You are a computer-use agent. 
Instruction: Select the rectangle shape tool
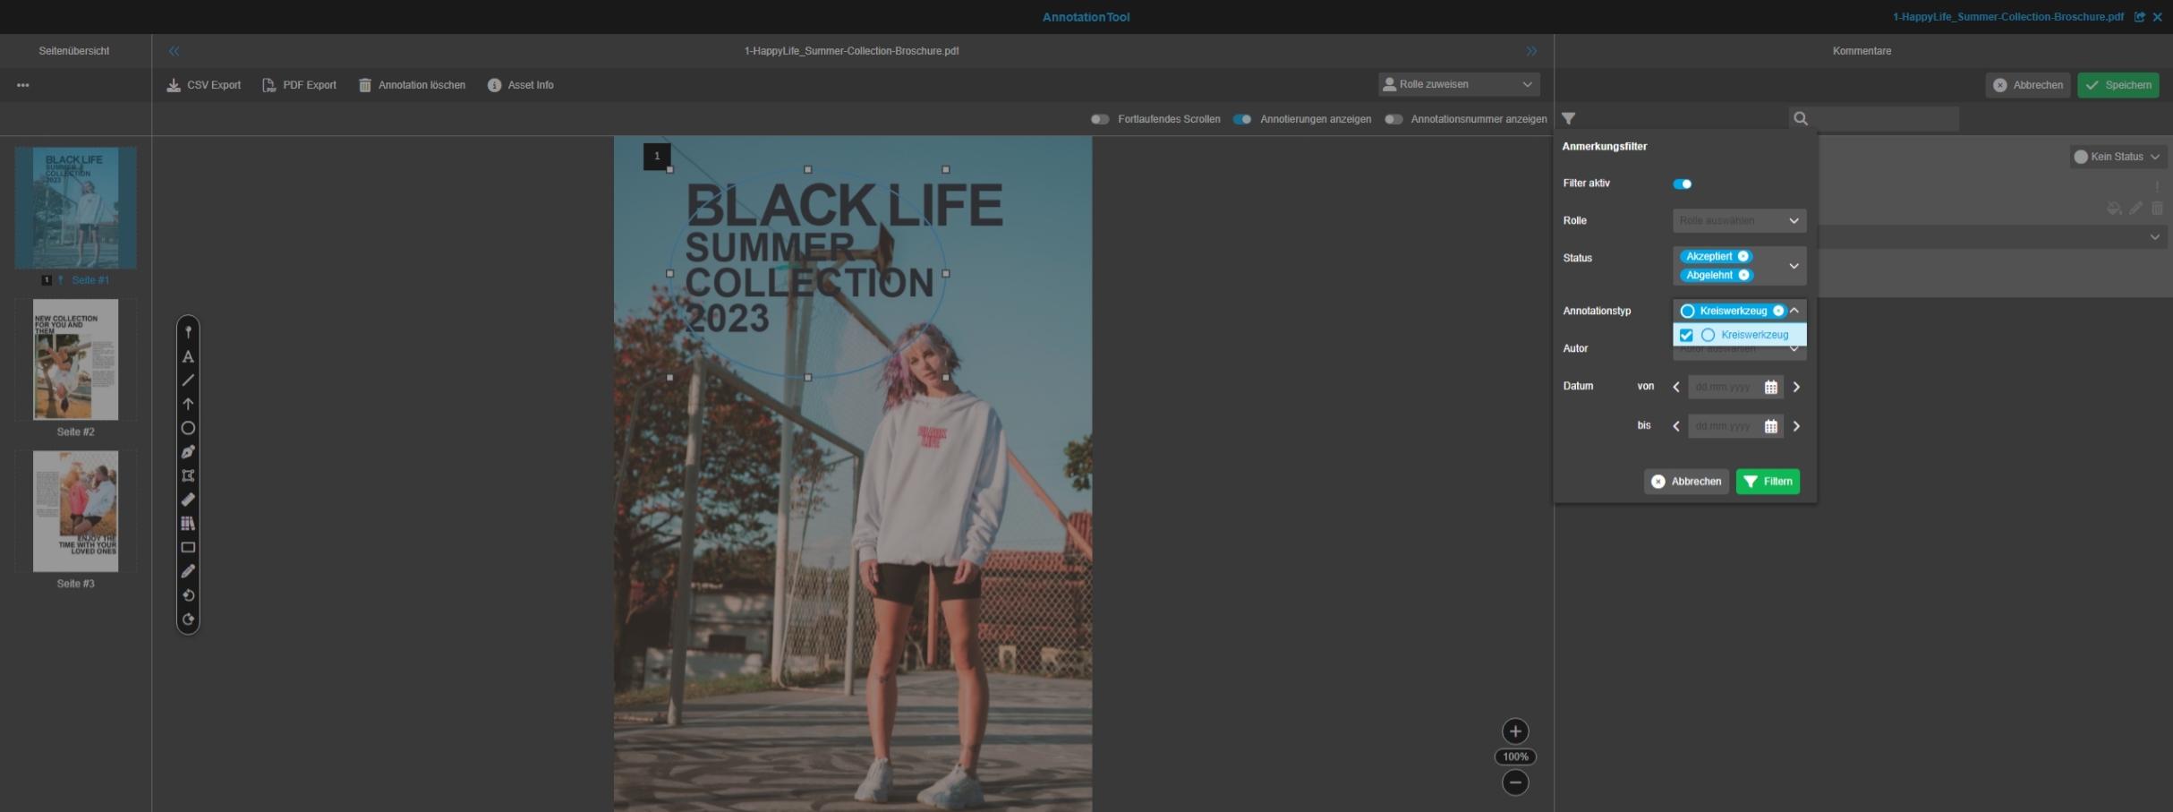tap(188, 547)
